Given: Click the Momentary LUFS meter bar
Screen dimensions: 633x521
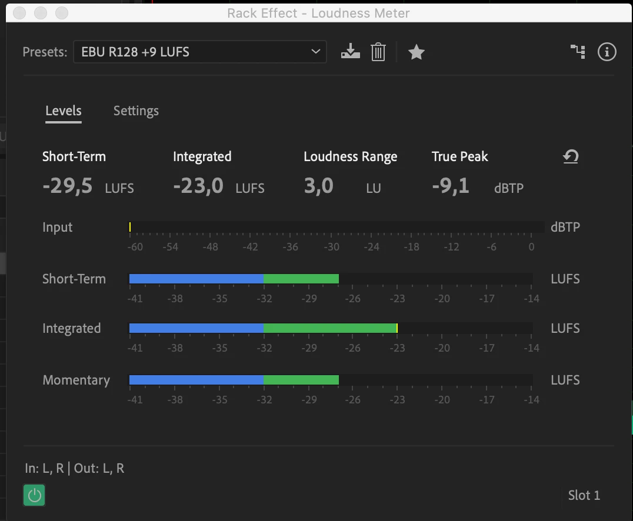Looking at the screenshot, I should click(331, 380).
